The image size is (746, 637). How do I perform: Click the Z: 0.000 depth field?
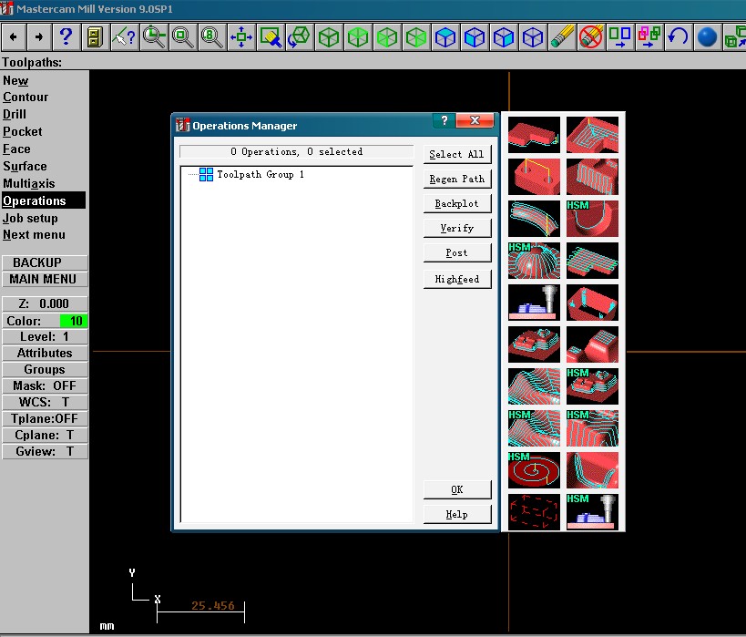coord(45,303)
